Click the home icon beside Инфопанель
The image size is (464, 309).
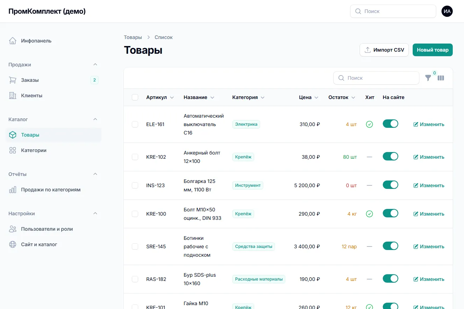[13, 41]
